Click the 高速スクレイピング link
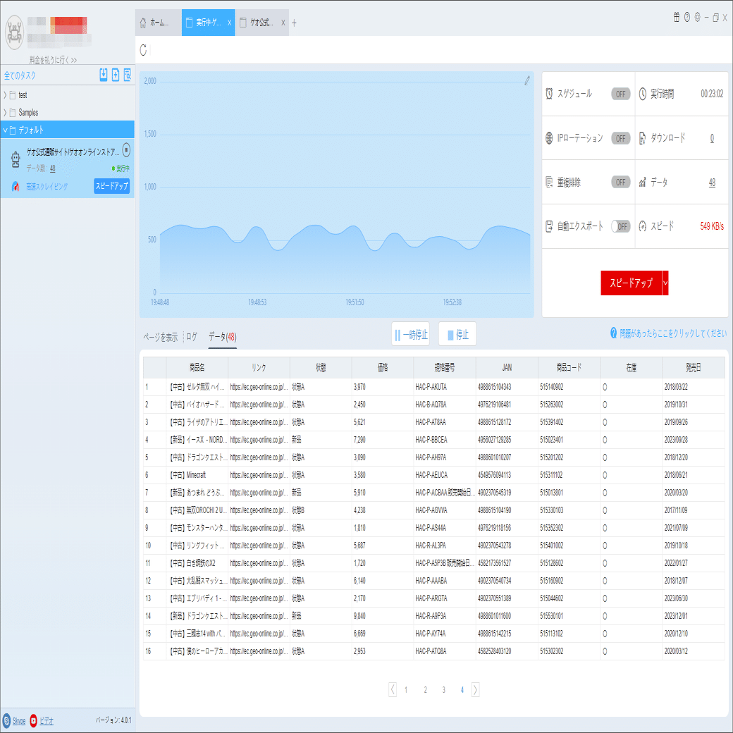The width and height of the screenshot is (733, 733). point(47,187)
